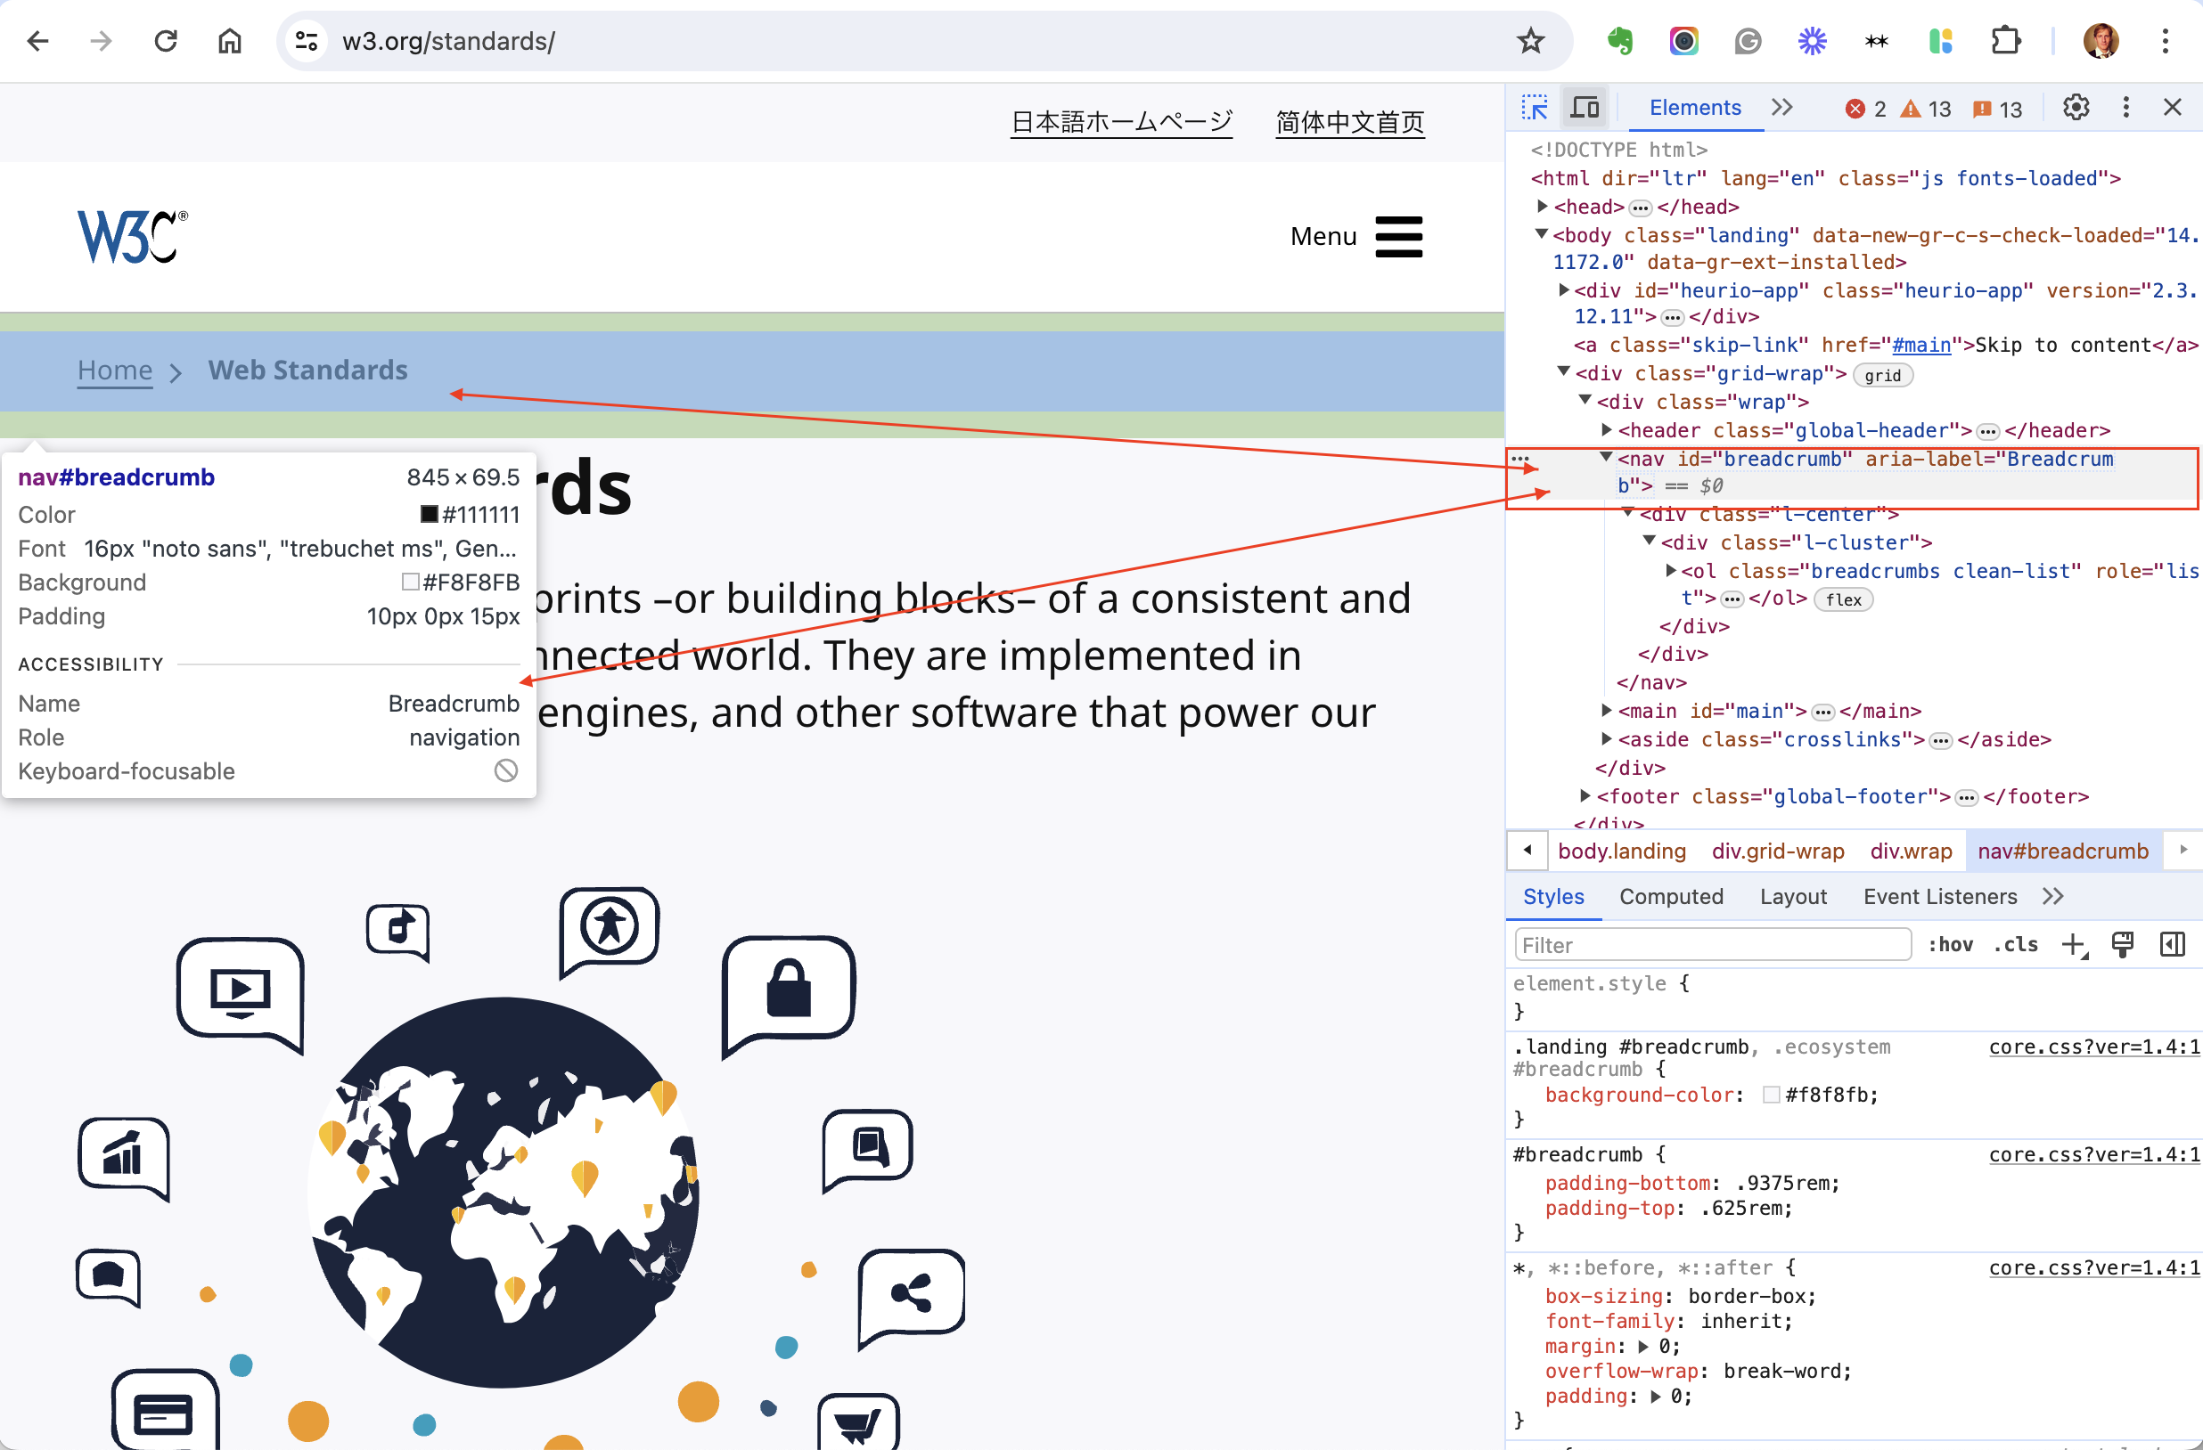Viewport: 2203px width, 1450px height.
Task: Open the Chrome profile avatar
Action: (x=2101, y=41)
